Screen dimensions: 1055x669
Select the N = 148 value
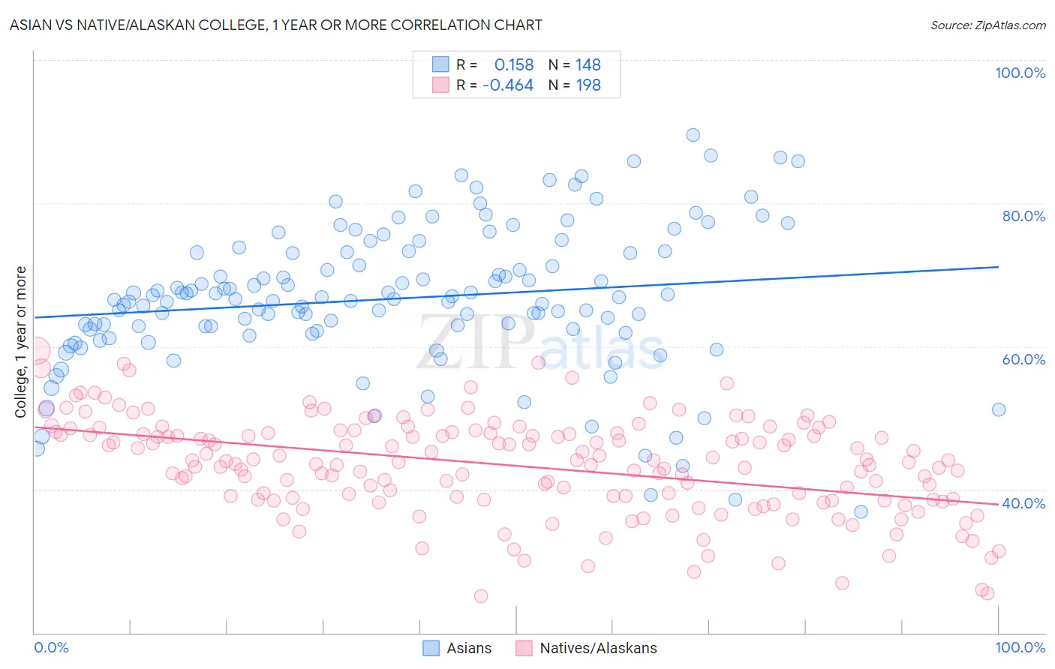point(575,64)
